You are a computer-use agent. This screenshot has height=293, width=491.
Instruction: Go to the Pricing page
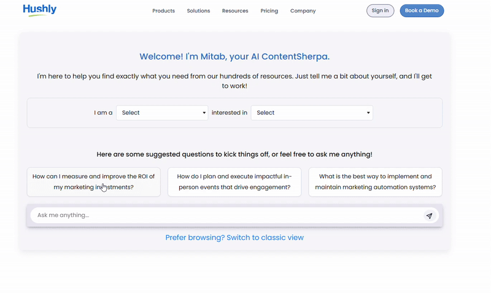[269, 11]
